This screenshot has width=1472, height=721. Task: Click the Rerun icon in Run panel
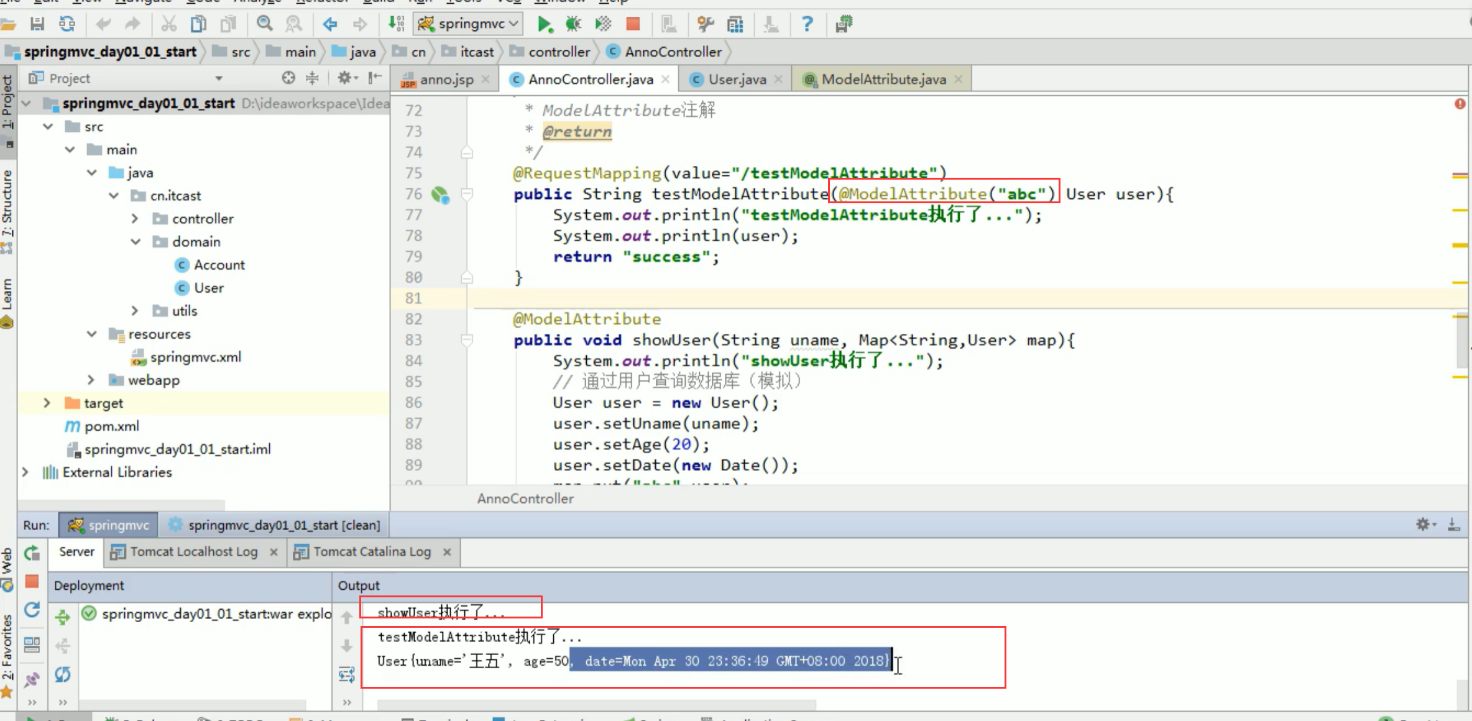click(32, 552)
